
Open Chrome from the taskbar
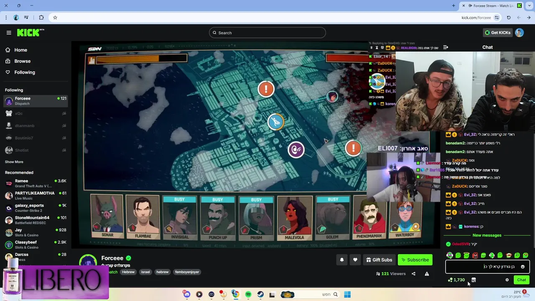(x=236, y=294)
